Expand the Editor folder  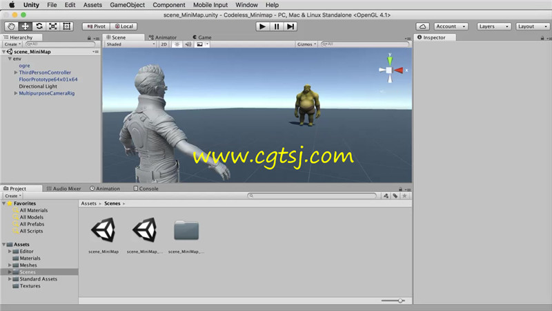(x=10, y=252)
